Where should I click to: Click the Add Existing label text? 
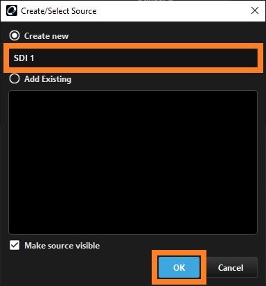48,79
